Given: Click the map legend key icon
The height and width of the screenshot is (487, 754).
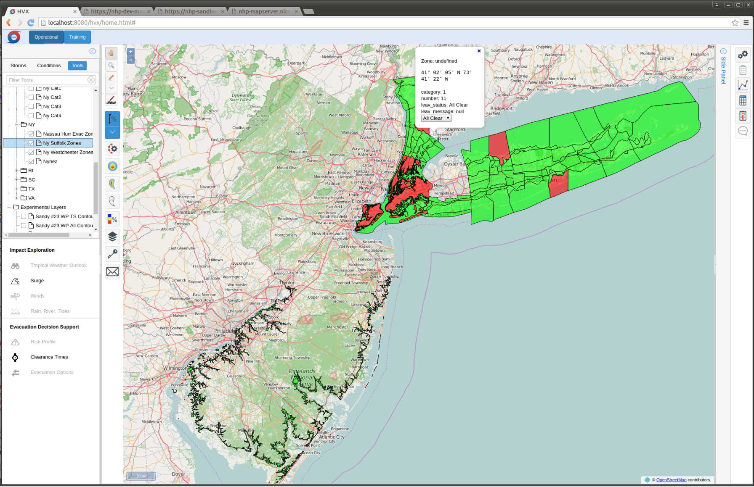Looking at the screenshot, I should tap(112, 254).
